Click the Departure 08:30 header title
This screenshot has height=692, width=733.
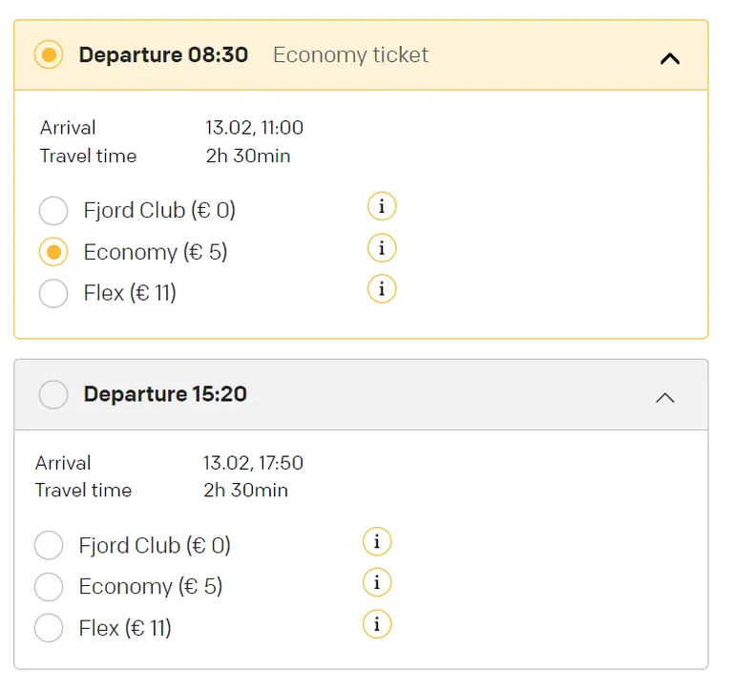tap(163, 54)
